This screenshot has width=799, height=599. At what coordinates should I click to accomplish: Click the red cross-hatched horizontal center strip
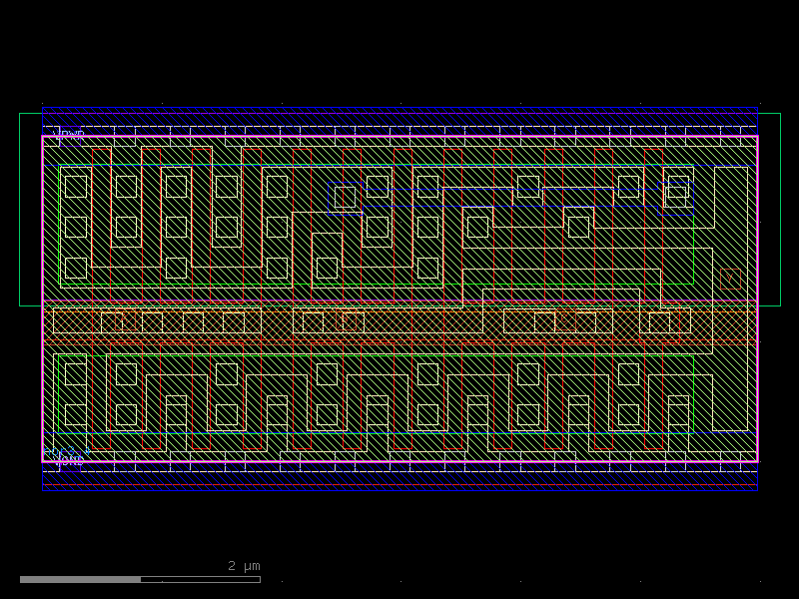[x=399, y=323]
